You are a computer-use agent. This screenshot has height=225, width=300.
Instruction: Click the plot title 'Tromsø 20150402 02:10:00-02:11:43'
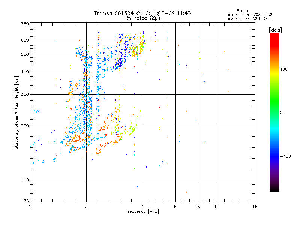point(142,13)
